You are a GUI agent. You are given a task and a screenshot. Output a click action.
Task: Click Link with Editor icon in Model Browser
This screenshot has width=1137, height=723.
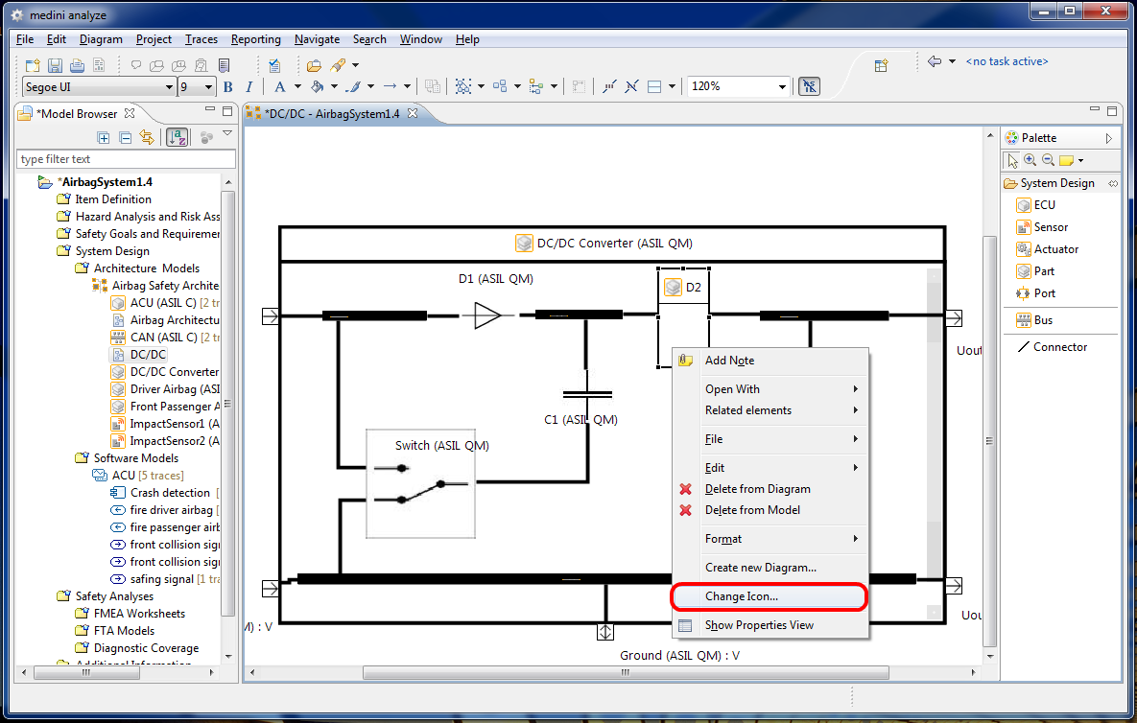coord(146,137)
